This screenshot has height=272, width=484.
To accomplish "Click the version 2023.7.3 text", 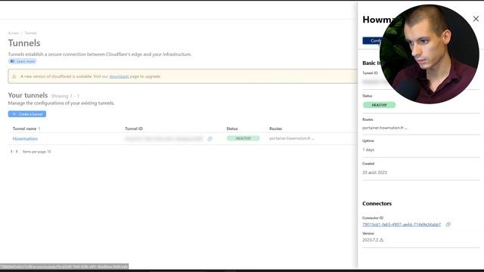I will pos(370,240).
